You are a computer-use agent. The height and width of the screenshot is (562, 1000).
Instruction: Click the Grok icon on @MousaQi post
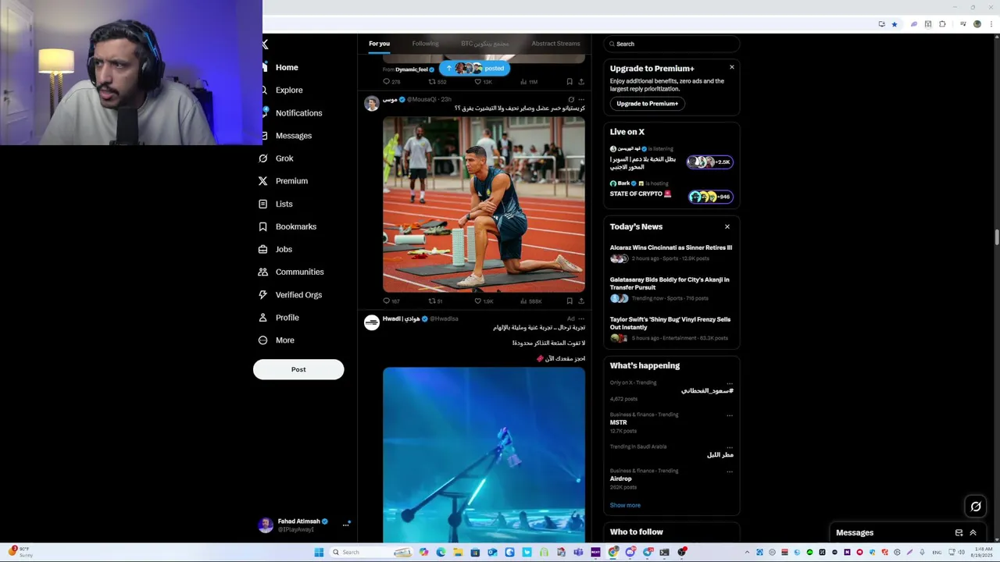[x=571, y=99]
